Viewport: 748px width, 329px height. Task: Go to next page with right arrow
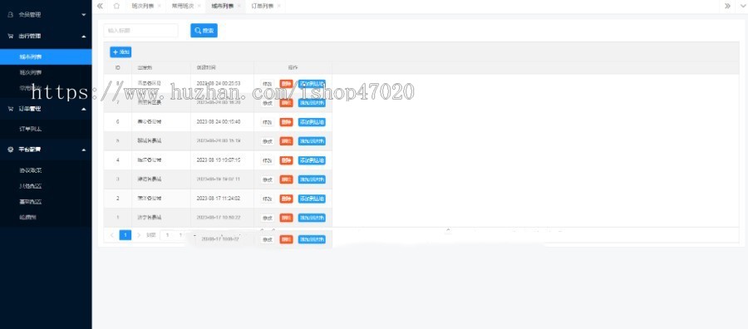(x=139, y=235)
